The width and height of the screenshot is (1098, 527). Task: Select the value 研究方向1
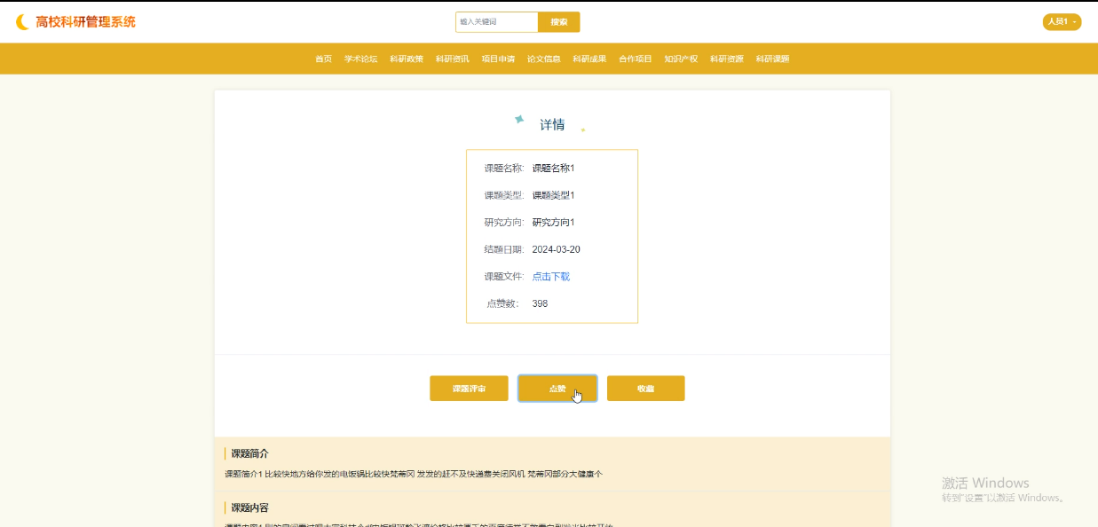pos(554,223)
